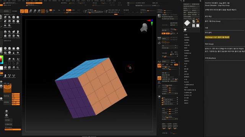Expand the 벡터 디스플레이스먼트 맵 subpalette
Screen dimensions: 245x137
coord(190,90)
